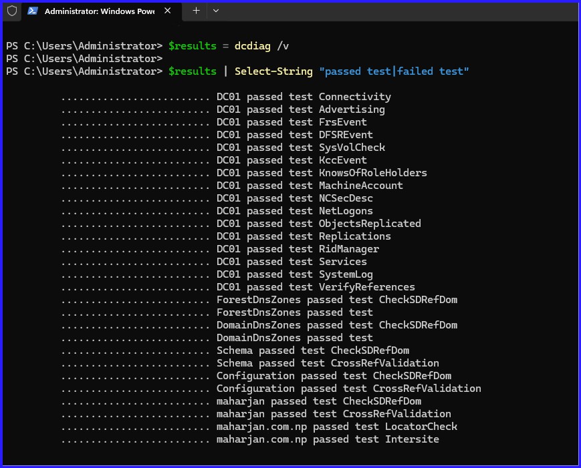Click the 'DC01 passed test Replications' line
This screenshot has width=581, height=468.
tap(304, 236)
